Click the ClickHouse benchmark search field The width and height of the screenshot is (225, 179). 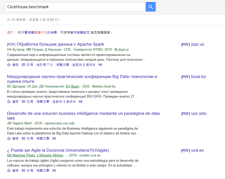(x=75, y=7)
